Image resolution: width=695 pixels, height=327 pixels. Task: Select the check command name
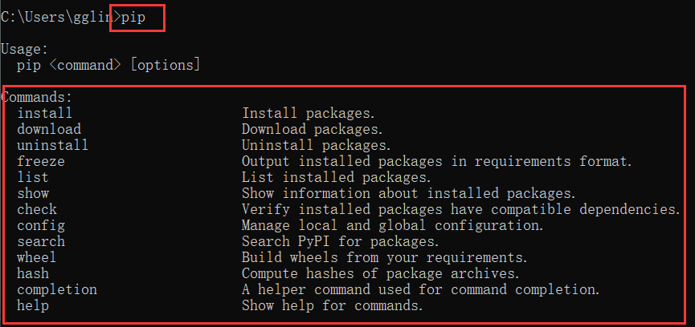37,209
